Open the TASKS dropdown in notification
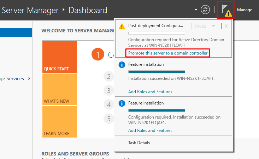The width and height of the screenshot is (259, 159). (x=205, y=26)
